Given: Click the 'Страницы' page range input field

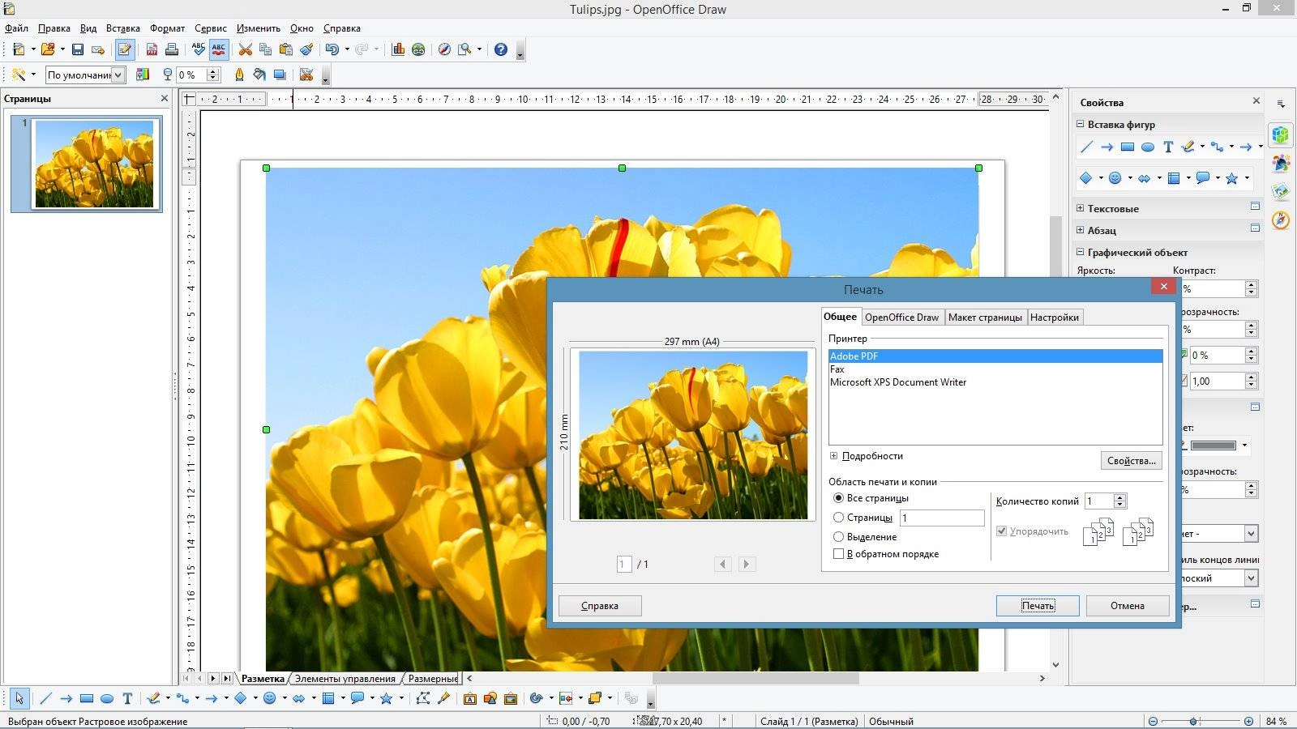Looking at the screenshot, I should (x=942, y=518).
